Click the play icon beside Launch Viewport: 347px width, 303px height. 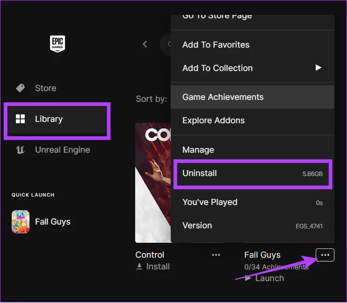click(248, 278)
